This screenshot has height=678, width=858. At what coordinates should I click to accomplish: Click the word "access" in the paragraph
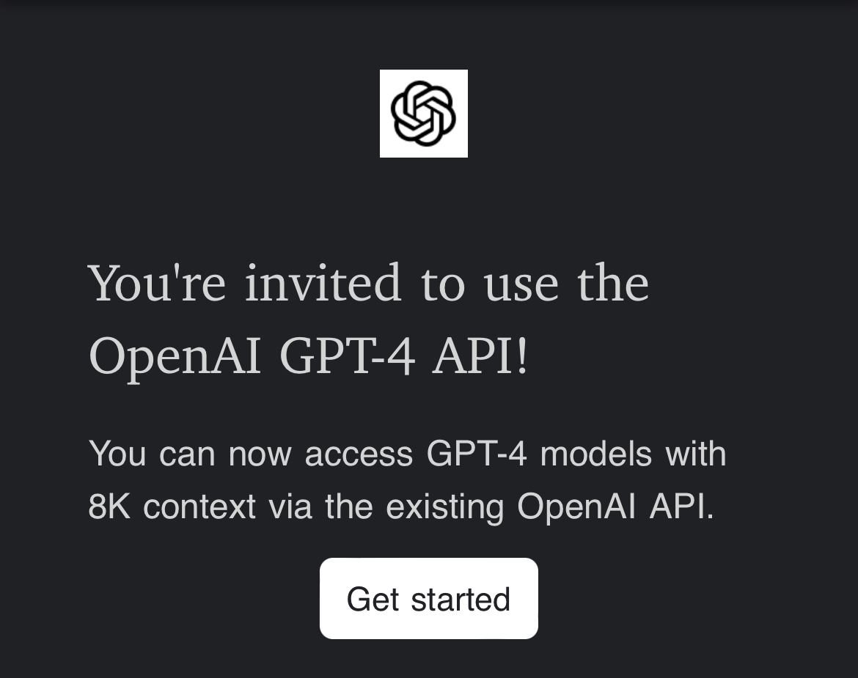pos(359,455)
